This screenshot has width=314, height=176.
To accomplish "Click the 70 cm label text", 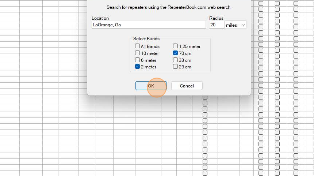I will point(185,53).
